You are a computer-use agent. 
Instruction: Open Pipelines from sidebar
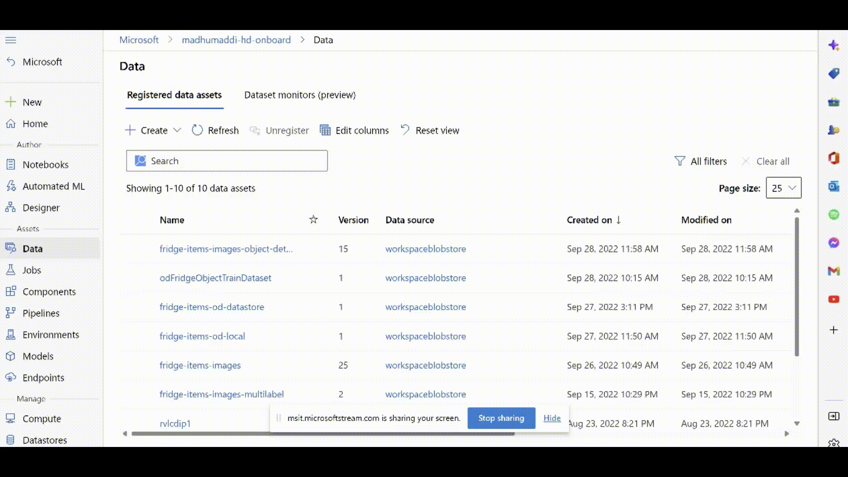pos(41,313)
